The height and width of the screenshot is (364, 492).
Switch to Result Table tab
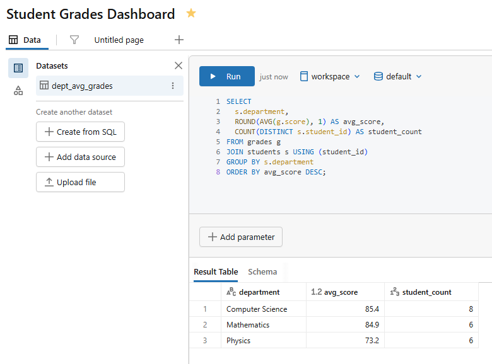[216, 271]
